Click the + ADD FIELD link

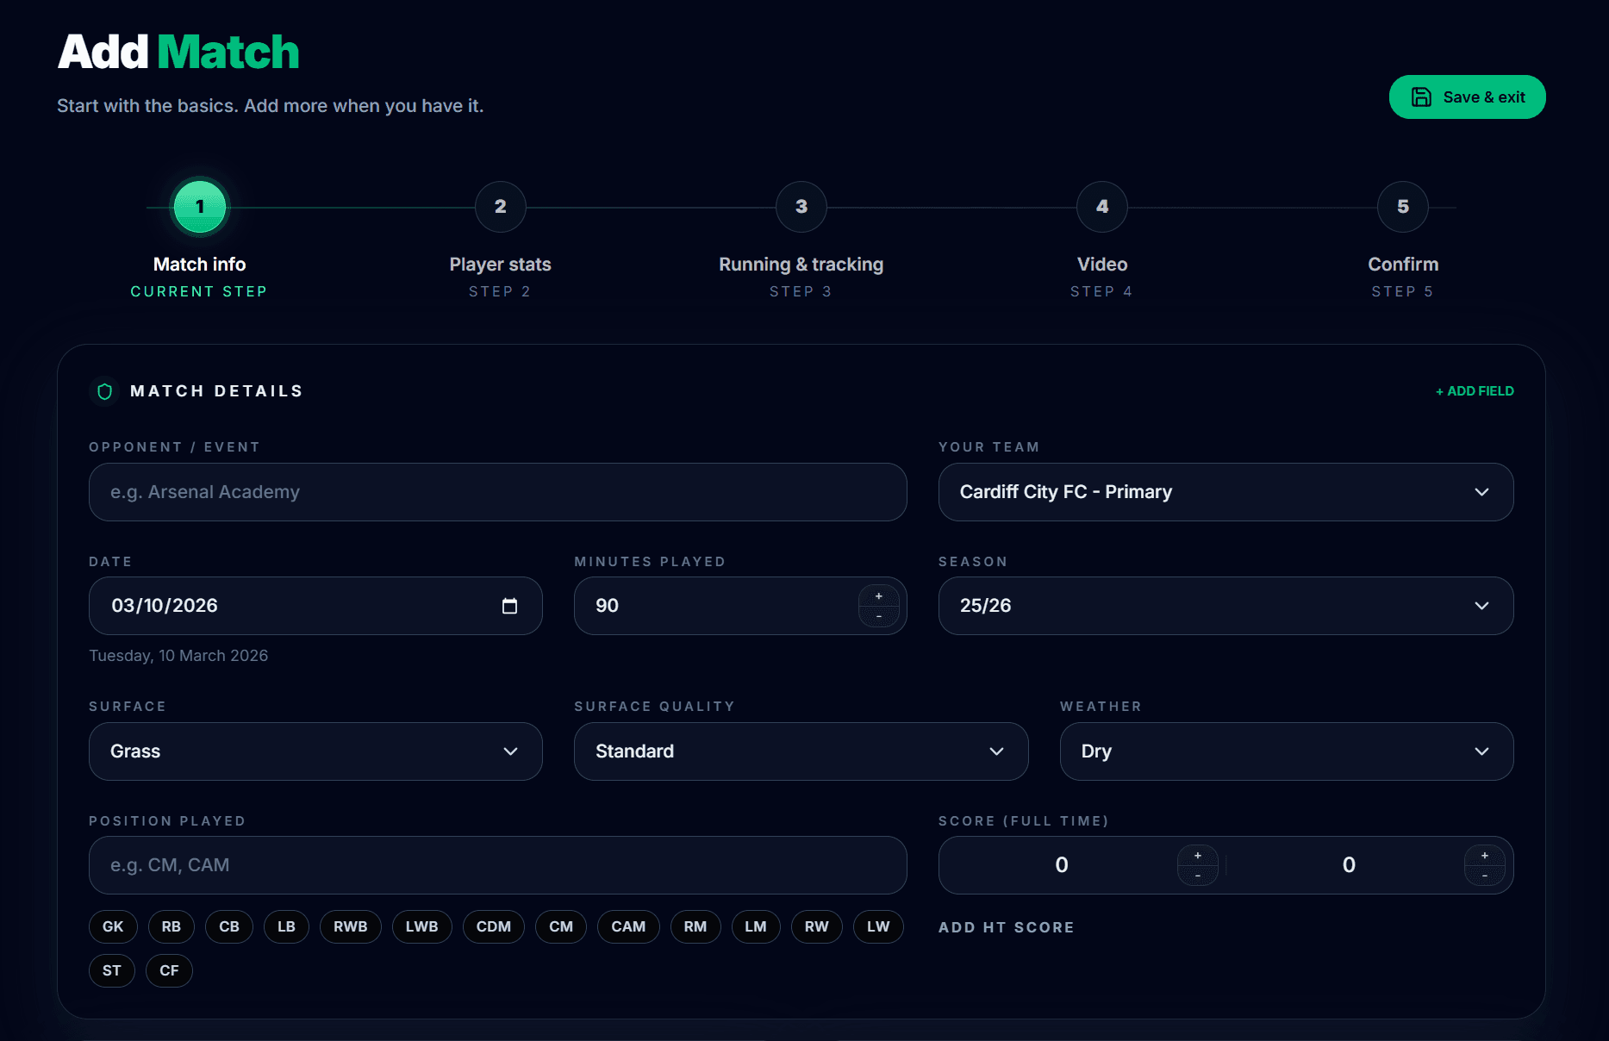click(x=1475, y=390)
